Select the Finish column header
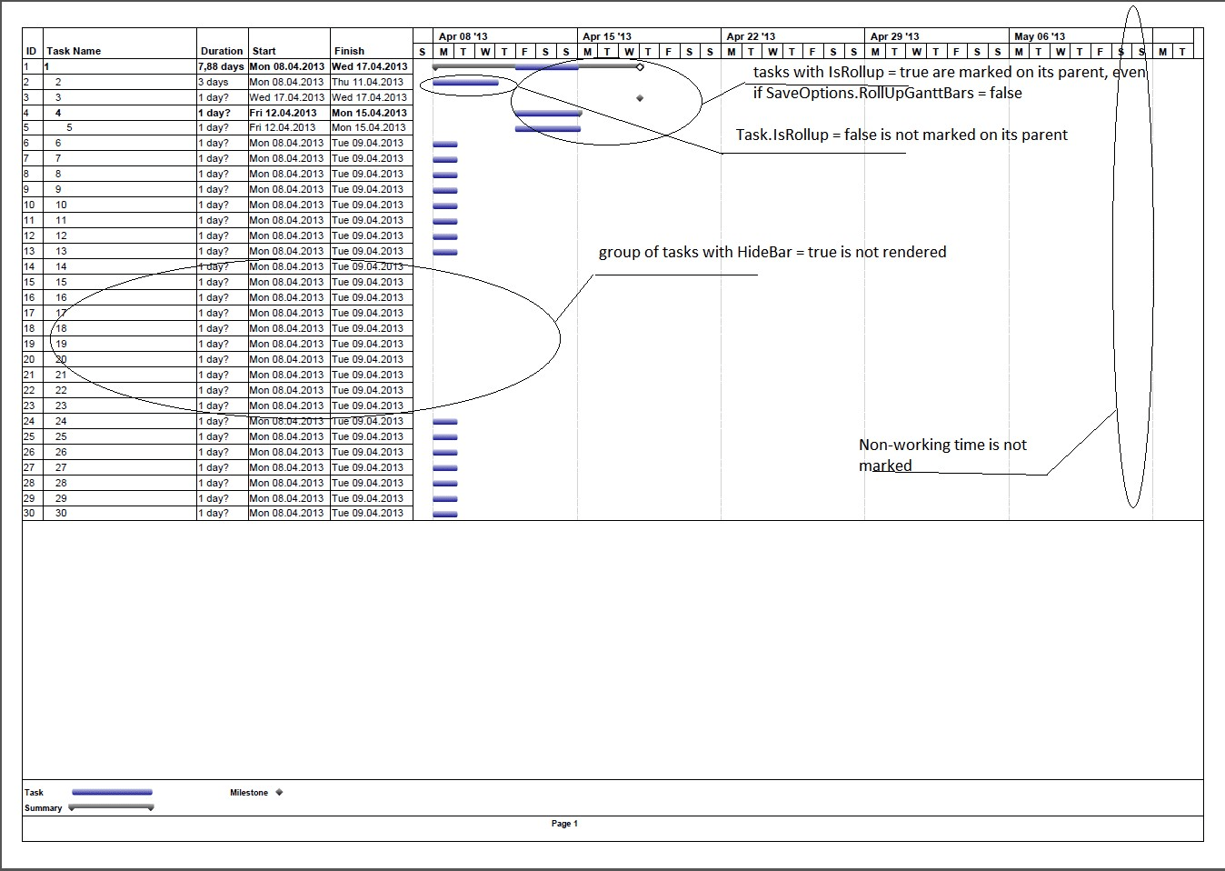Image resolution: width=1225 pixels, height=871 pixels. coord(349,51)
